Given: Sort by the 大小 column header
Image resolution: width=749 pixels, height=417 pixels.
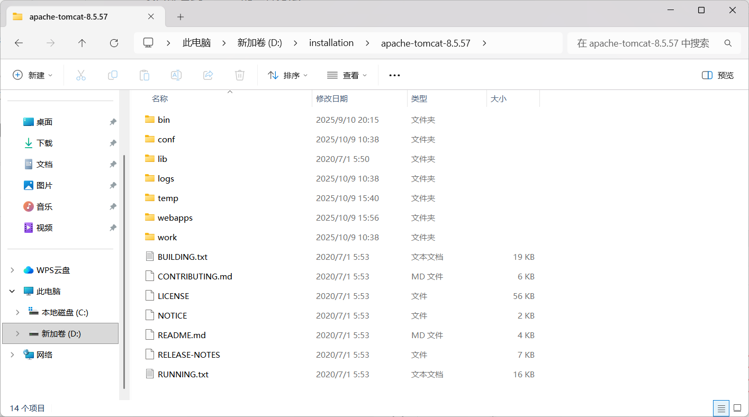Looking at the screenshot, I should pos(499,99).
